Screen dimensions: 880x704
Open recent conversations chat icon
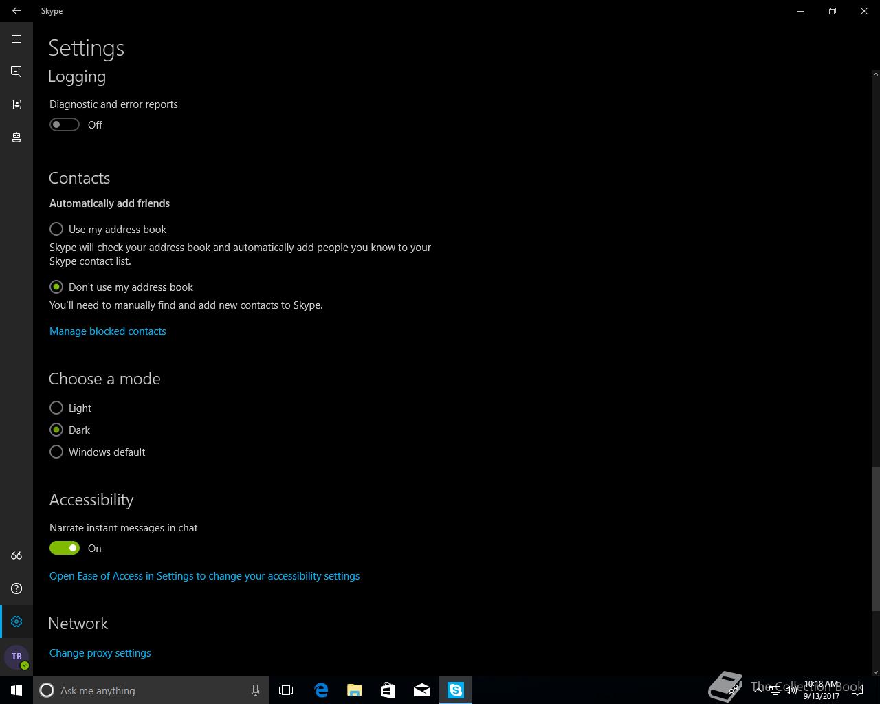tap(16, 71)
